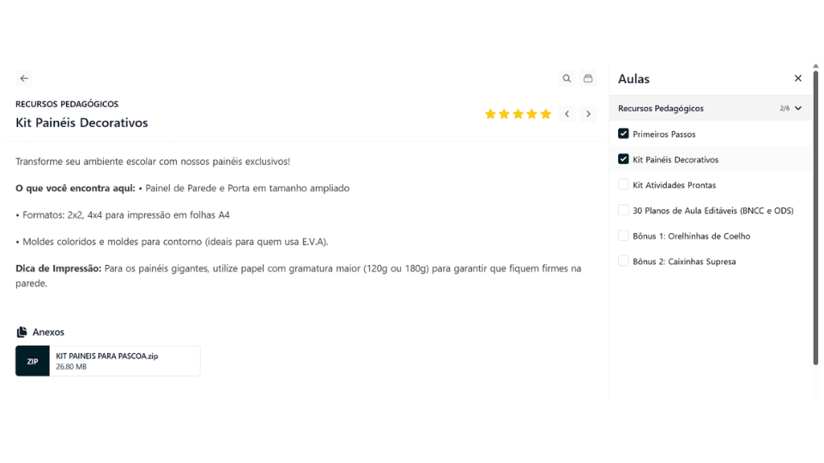824x463 pixels.
Task: Click the archive box icon next to search
Action: tap(588, 78)
